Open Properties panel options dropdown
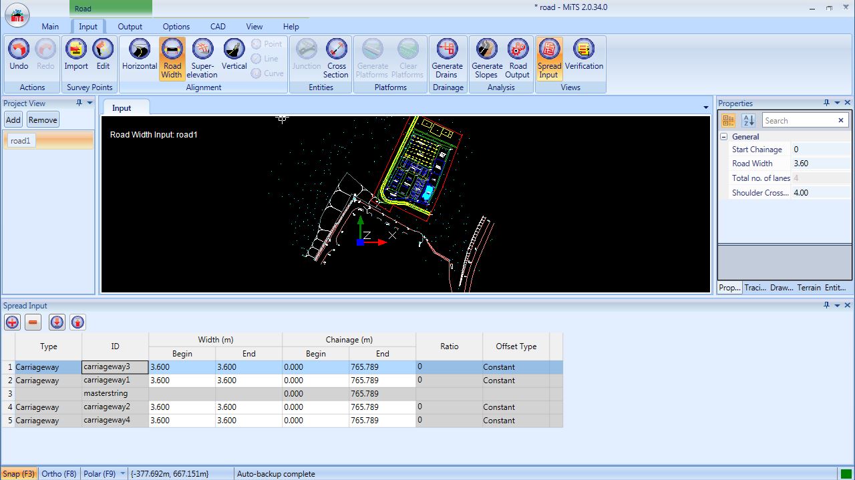 [x=837, y=103]
